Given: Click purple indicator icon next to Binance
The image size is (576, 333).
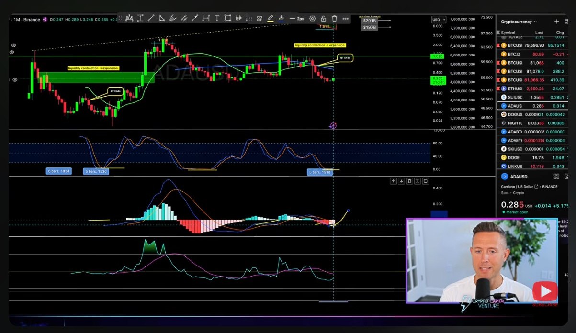Looking at the screenshot, I should (45, 19).
